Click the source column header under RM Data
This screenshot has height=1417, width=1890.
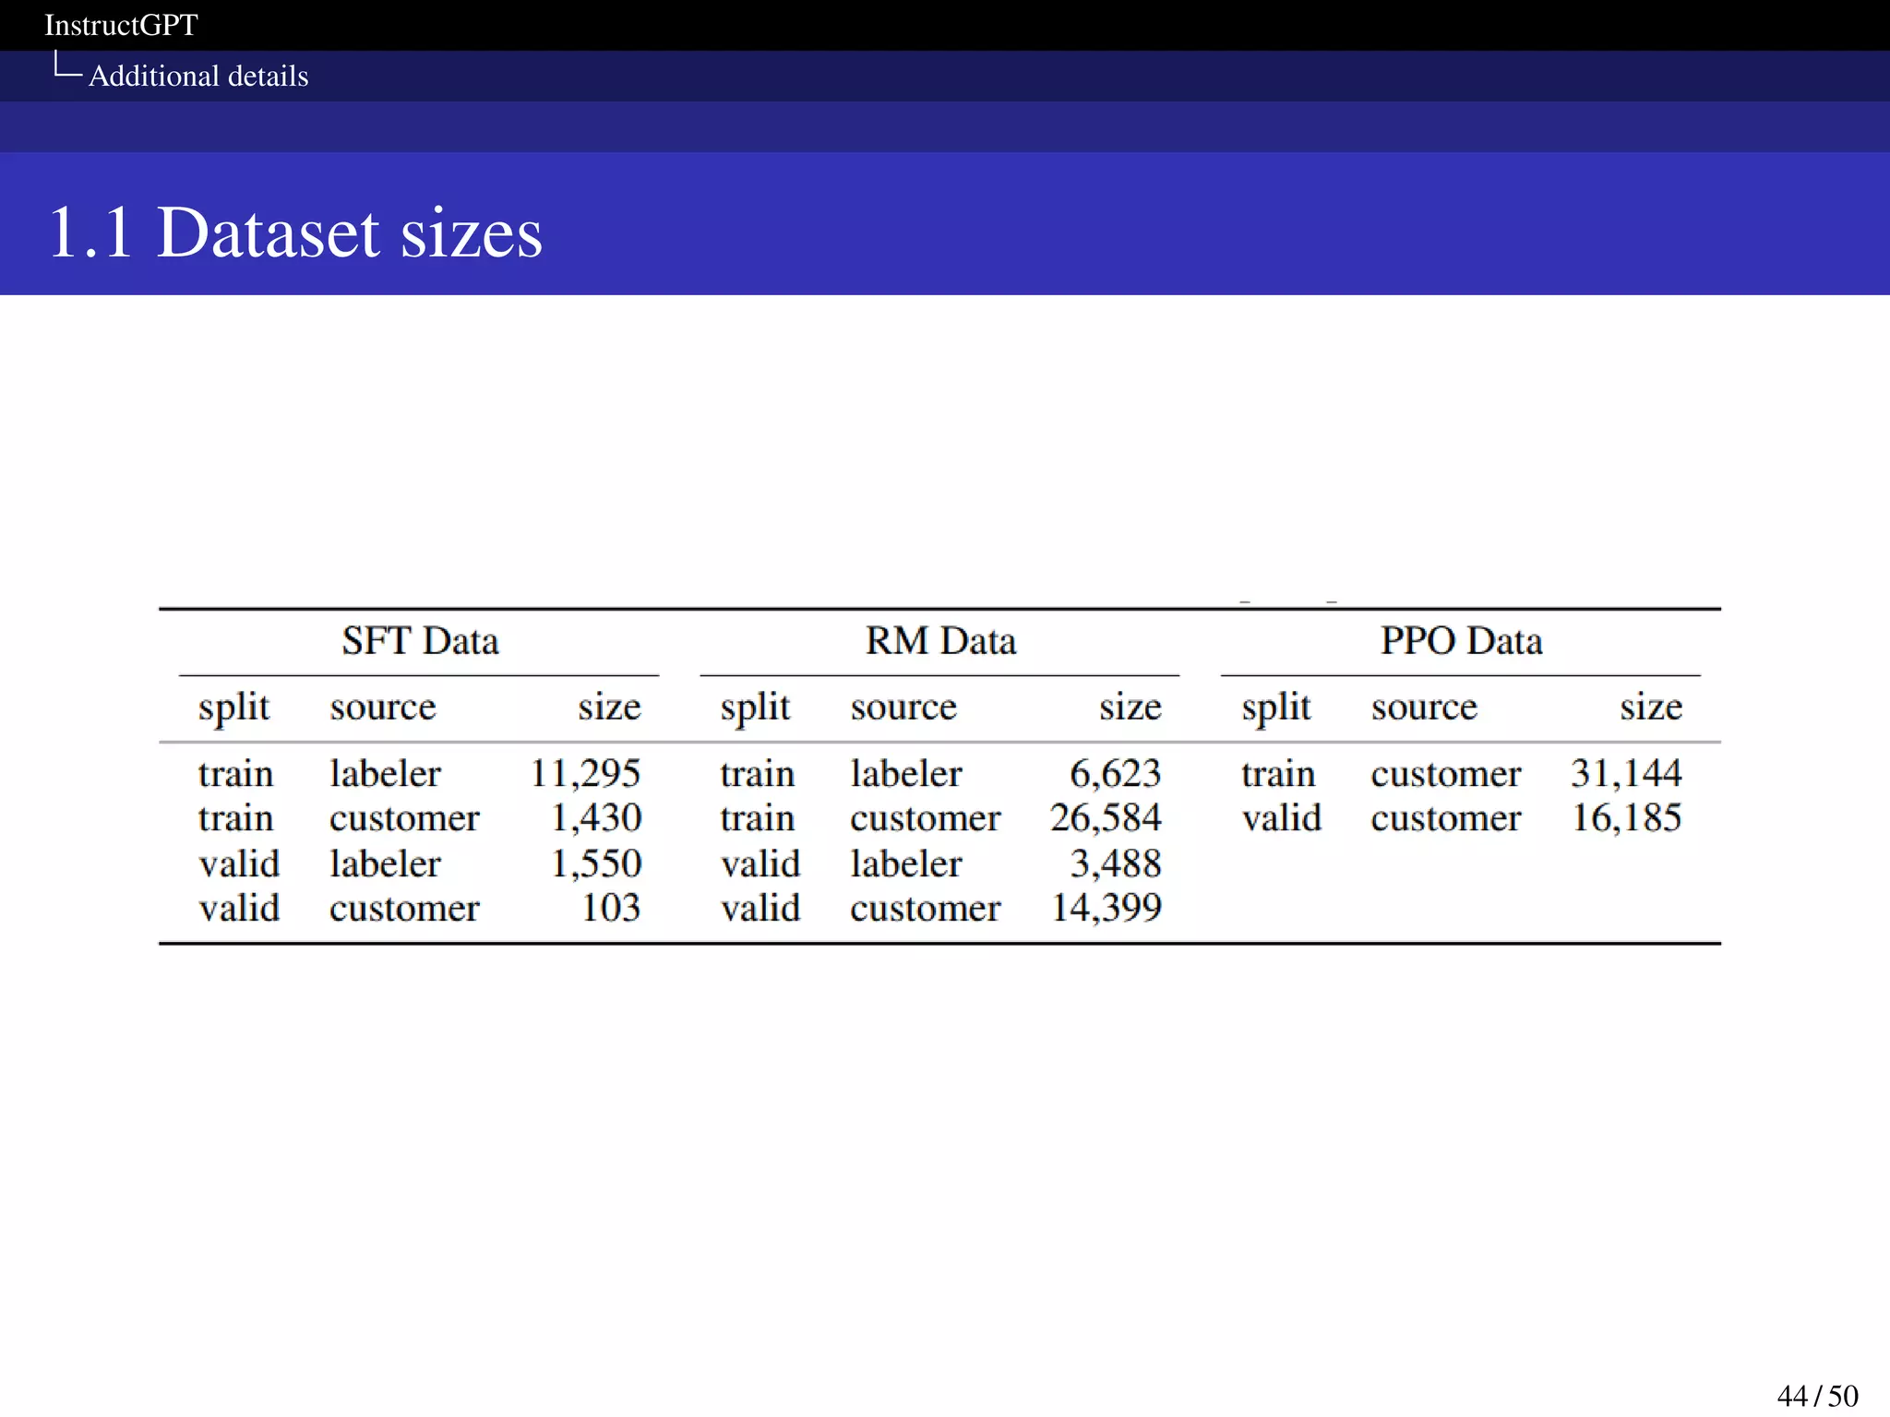(x=903, y=707)
